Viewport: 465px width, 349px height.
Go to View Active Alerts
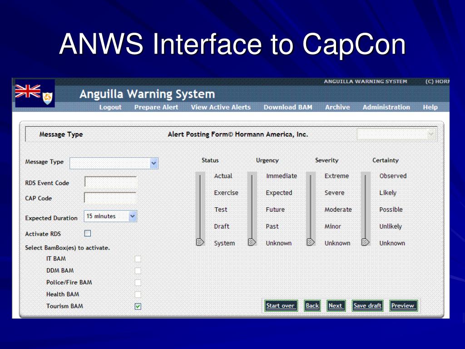[x=221, y=107]
